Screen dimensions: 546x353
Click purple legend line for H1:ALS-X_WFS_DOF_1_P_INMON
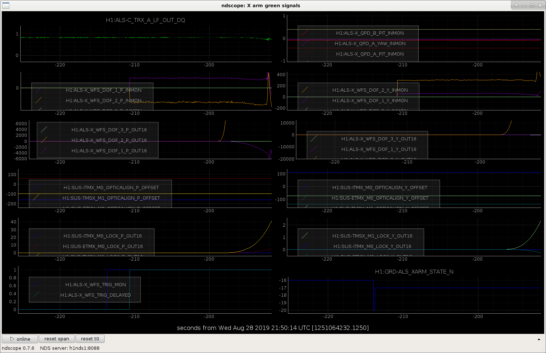(x=39, y=90)
